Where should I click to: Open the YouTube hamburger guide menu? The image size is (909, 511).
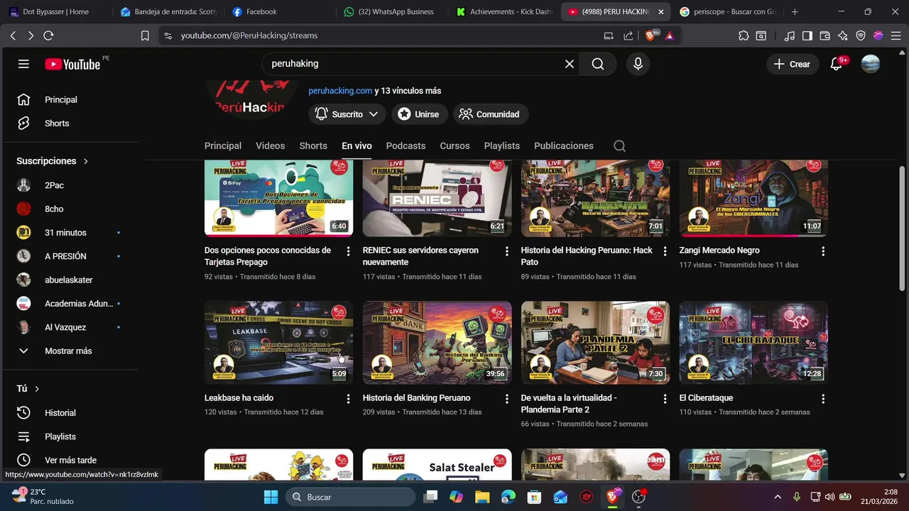pyautogui.click(x=23, y=64)
